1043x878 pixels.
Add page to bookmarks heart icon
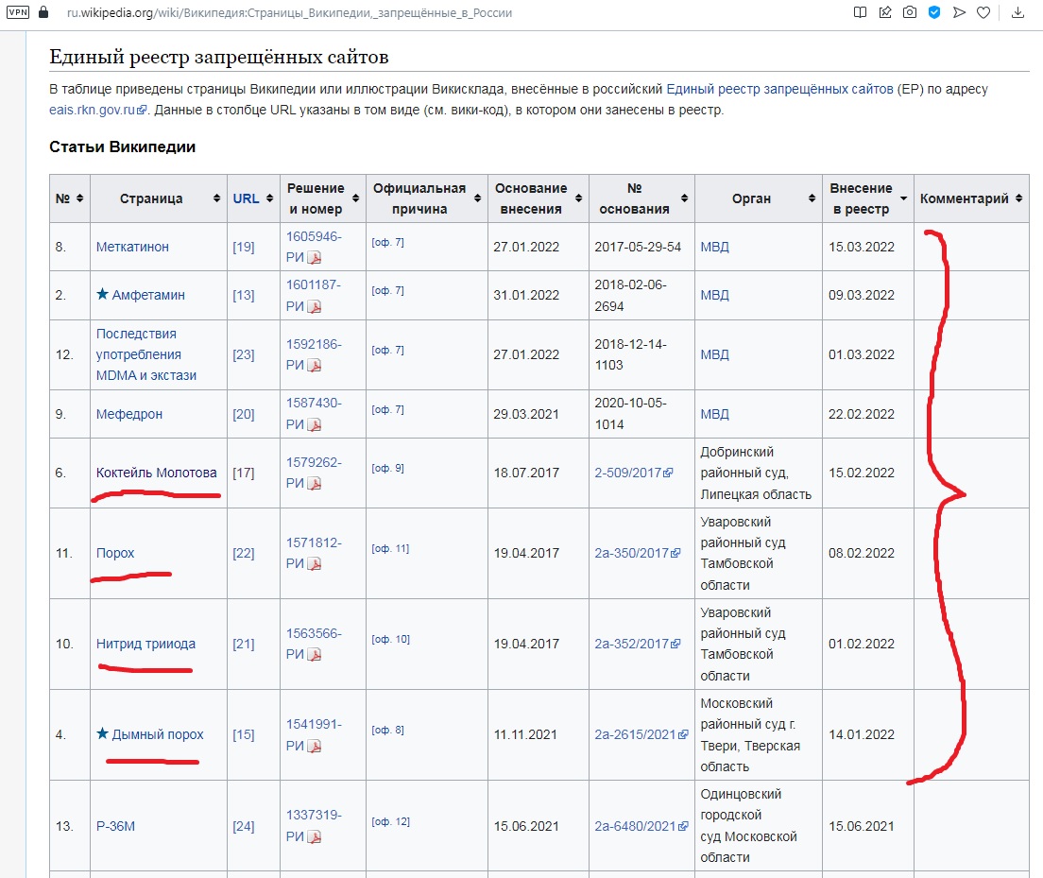coord(983,12)
